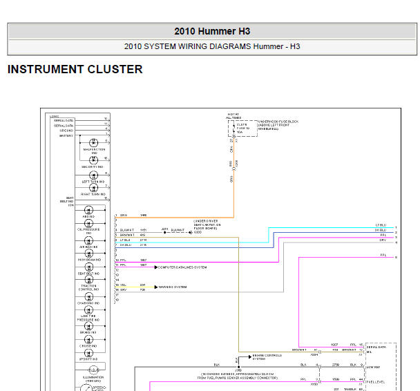Click the 'LOW REF' terminal label
This screenshot has width=420, height=391.
point(373,367)
